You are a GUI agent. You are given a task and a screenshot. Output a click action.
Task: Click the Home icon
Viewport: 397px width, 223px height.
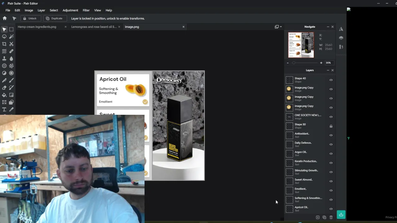tap(5, 18)
